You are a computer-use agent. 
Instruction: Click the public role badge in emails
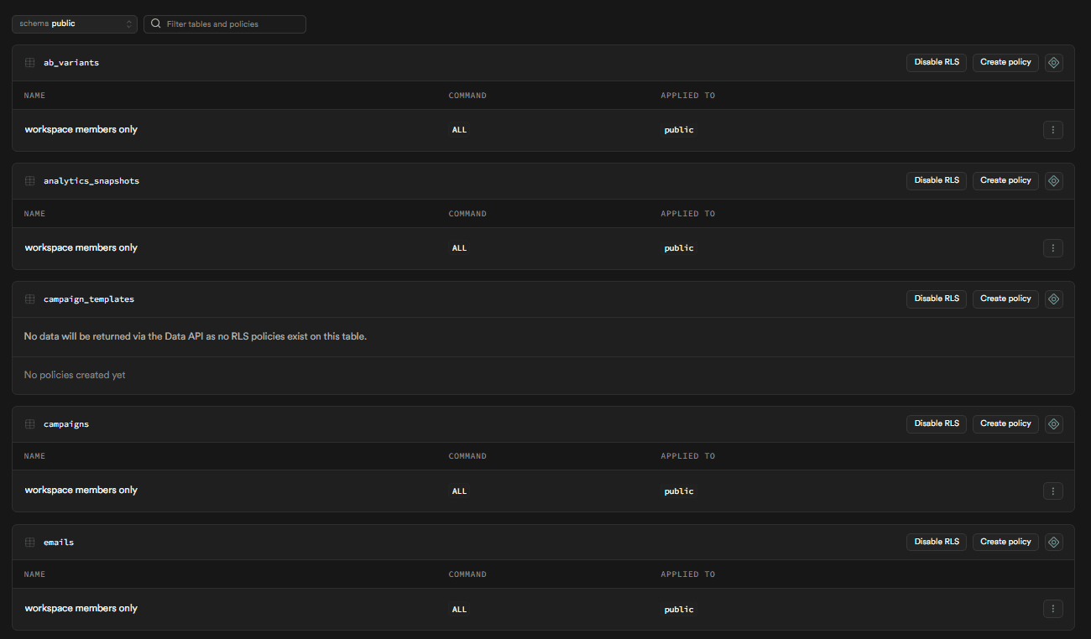coord(679,610)
